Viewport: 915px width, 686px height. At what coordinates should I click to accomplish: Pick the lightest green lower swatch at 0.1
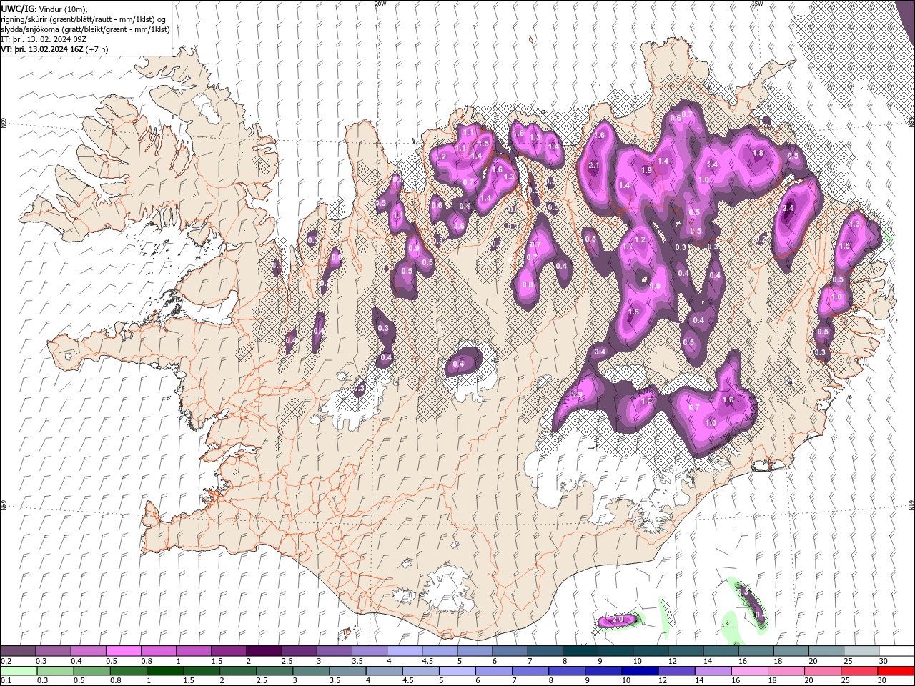tap(18, 671)
